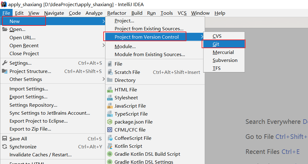Click the Gradle Kotlin DSL Build Script icon
Image resolution: width=308 pixels, height=164 pixels.
tap(110, 154)
